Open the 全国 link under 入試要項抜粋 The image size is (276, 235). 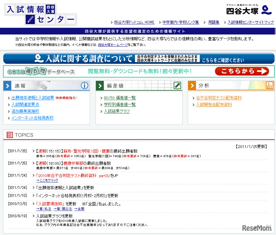click(79, 209)
